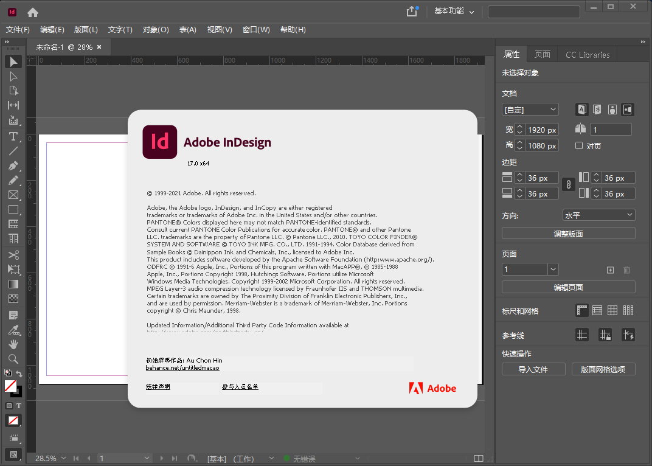Select the Pen tool
The image size is (652, 466).
(x=13, y=165)
